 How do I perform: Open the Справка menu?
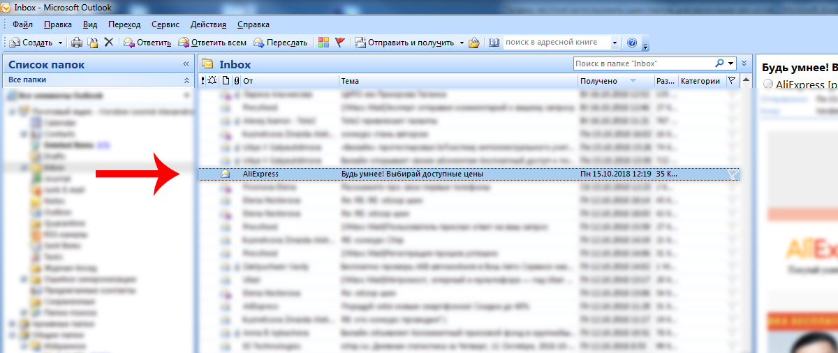(253, 24)
